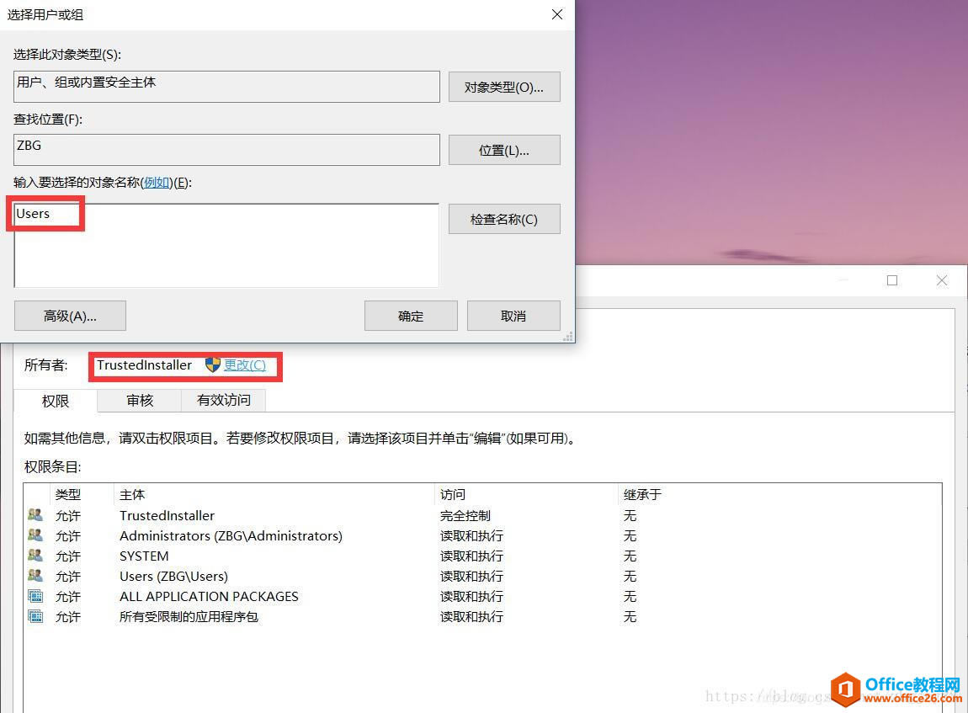Click the group icon of Administrators row

point(35,535)
